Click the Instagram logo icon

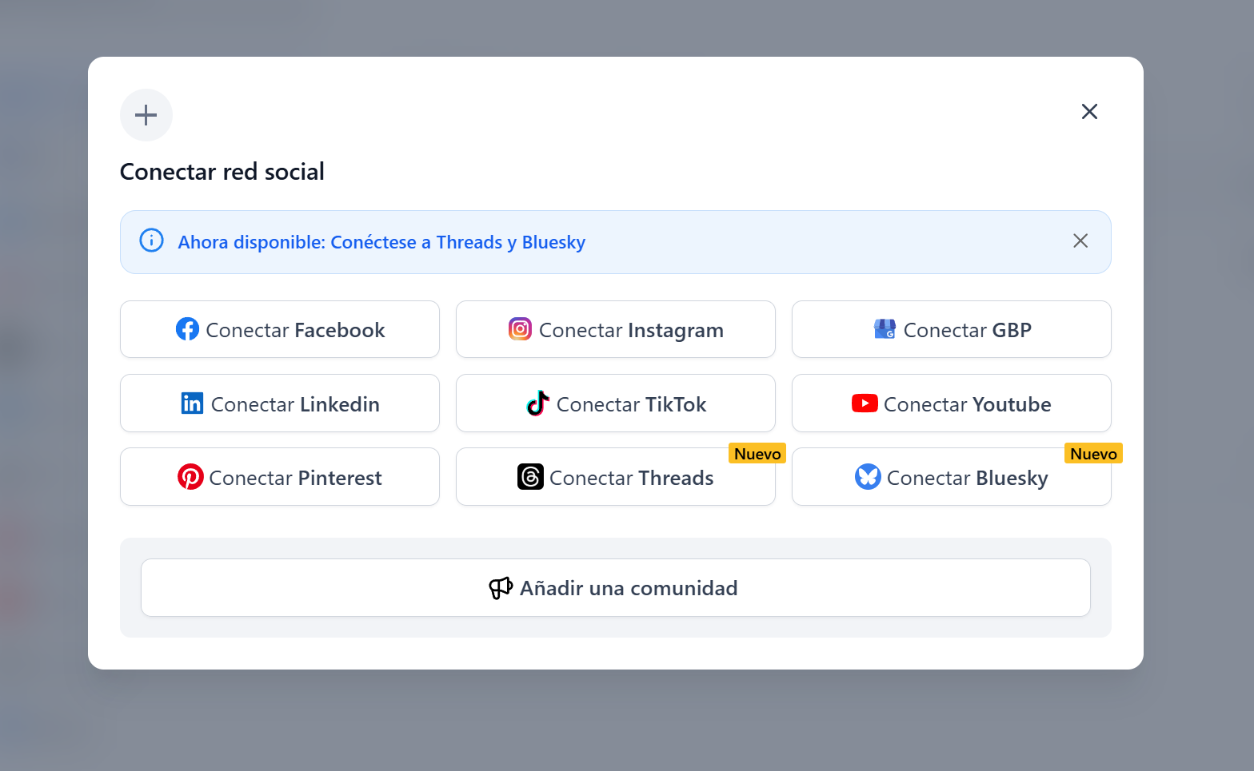click(520, 329)
